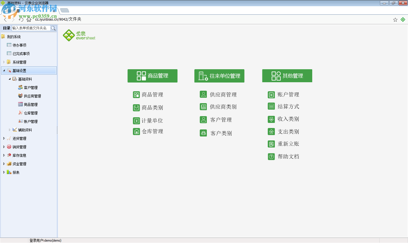Select 账户管理 in sidebar tree
408x243 pixels.
coord(31,121)
